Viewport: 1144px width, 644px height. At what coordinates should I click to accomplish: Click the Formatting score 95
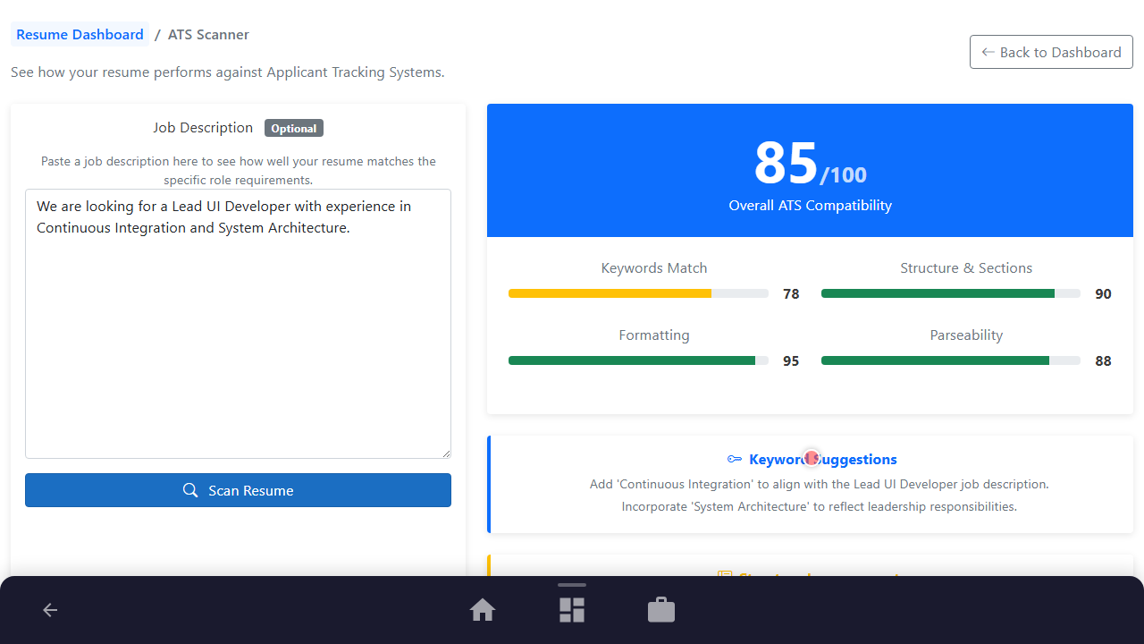pos(791,360)
